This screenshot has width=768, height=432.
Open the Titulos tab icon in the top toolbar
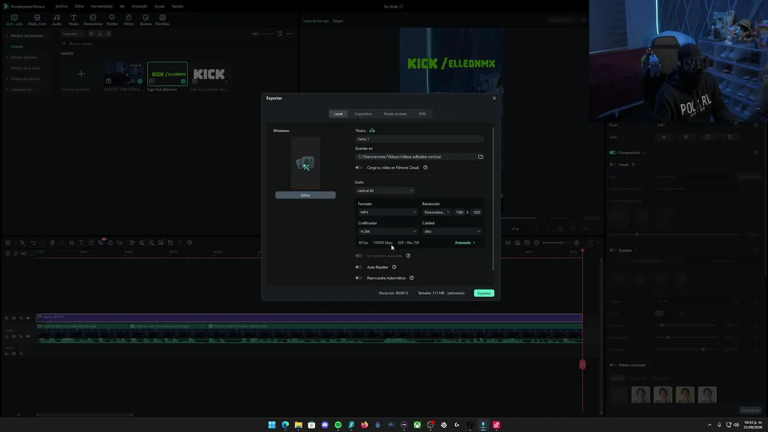(x=74, y=20)
